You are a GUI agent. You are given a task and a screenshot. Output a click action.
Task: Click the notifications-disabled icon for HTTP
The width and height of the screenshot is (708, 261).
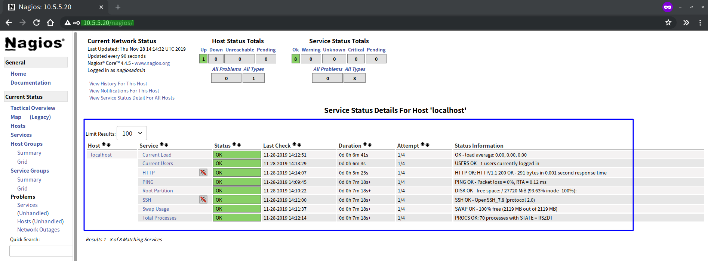(x=203, y=172)
